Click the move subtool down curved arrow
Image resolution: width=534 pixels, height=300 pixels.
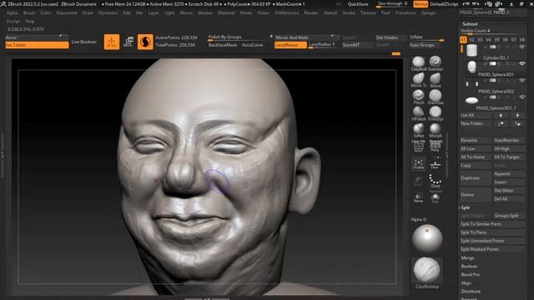point(517,123)
